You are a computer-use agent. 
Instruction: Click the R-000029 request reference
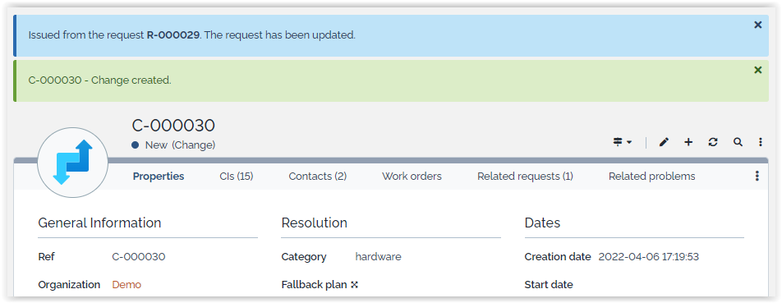point(173,35)
